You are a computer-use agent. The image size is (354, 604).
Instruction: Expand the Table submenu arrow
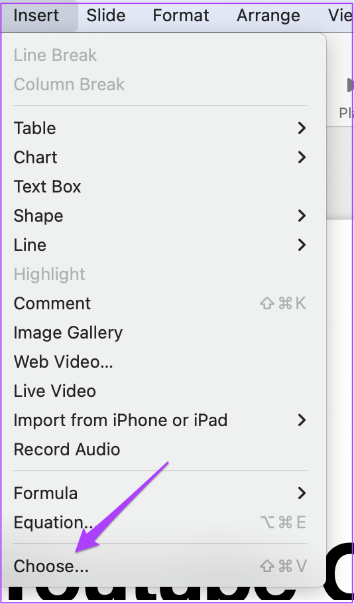[x=302, y=128]
